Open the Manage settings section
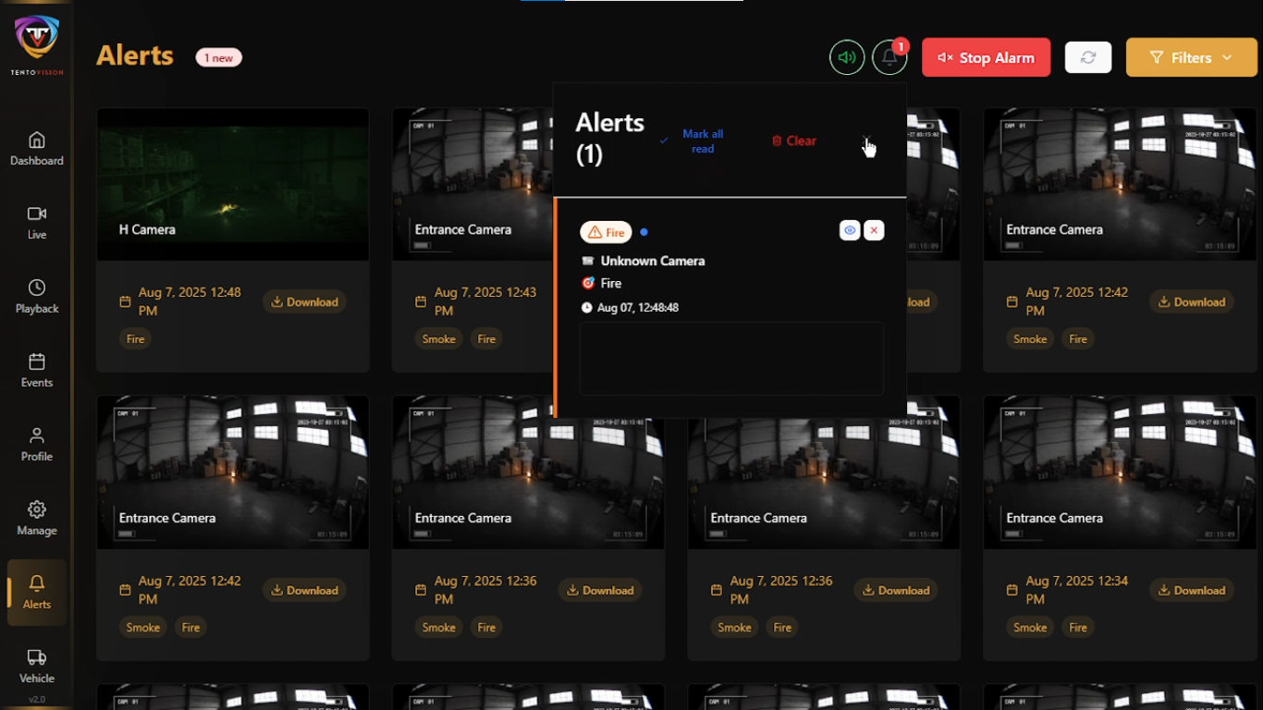Image resolution: width=1263 pixels, height=710 pixels. (x=37, y=519)
